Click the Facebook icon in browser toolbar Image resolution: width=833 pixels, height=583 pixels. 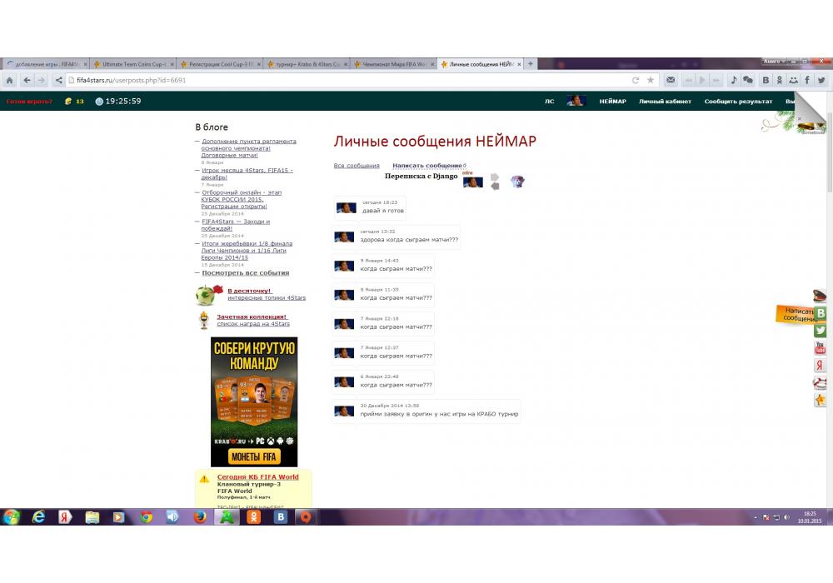point(807,81)
